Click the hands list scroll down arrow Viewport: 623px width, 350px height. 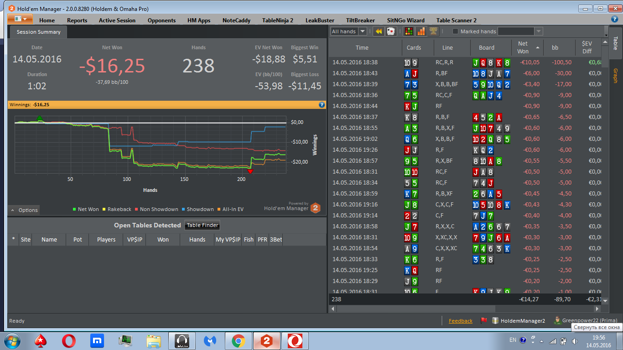tap(605, 301)
